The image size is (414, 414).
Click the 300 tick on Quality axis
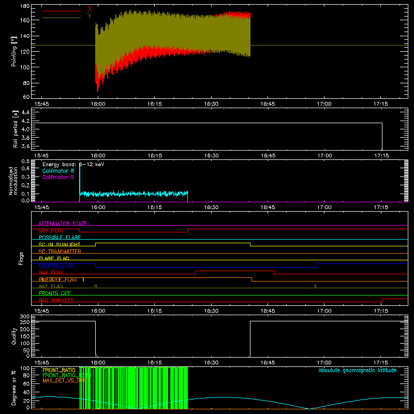25,317
